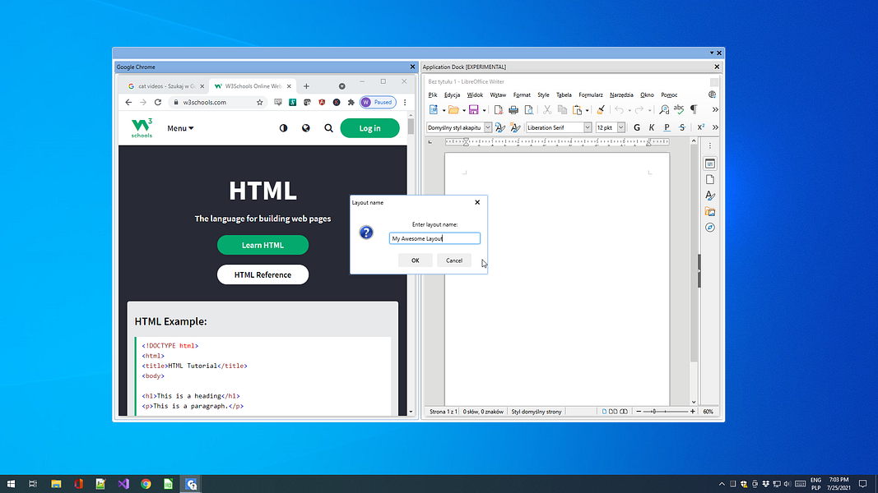Open sidebar Styles panel icon
The width and height of the screenshot is (878, 493).
[710, 196]
